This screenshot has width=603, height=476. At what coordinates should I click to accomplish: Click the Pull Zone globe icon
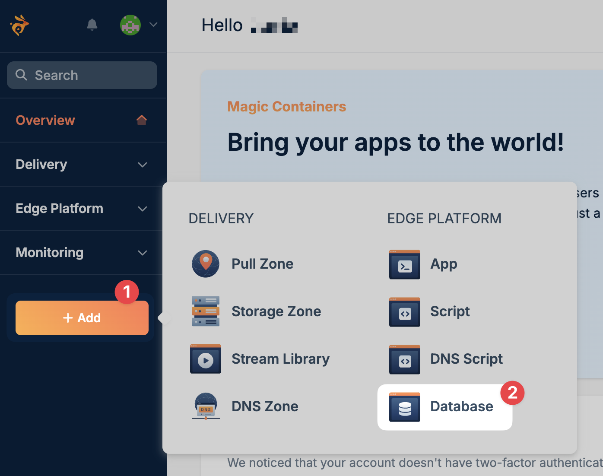coord(206,264)
